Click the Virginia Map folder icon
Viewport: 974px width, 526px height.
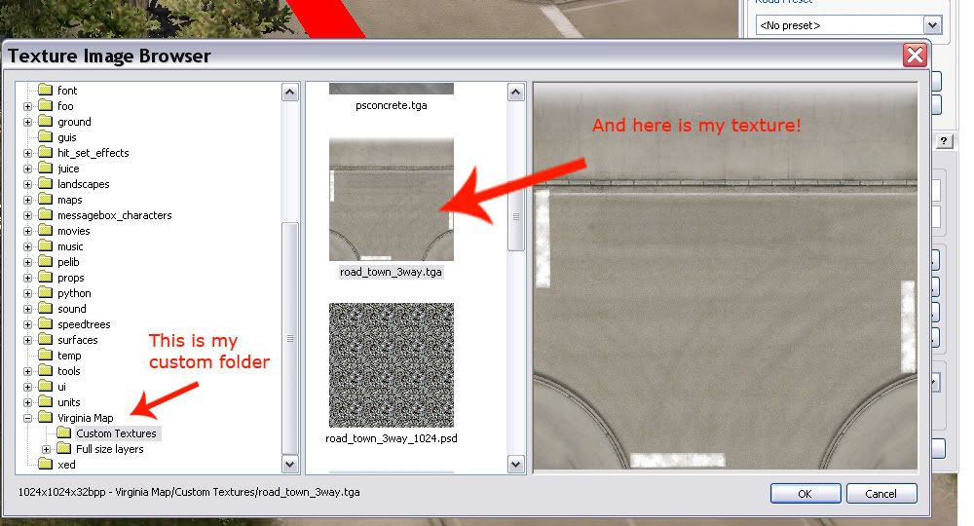[45, 418]
